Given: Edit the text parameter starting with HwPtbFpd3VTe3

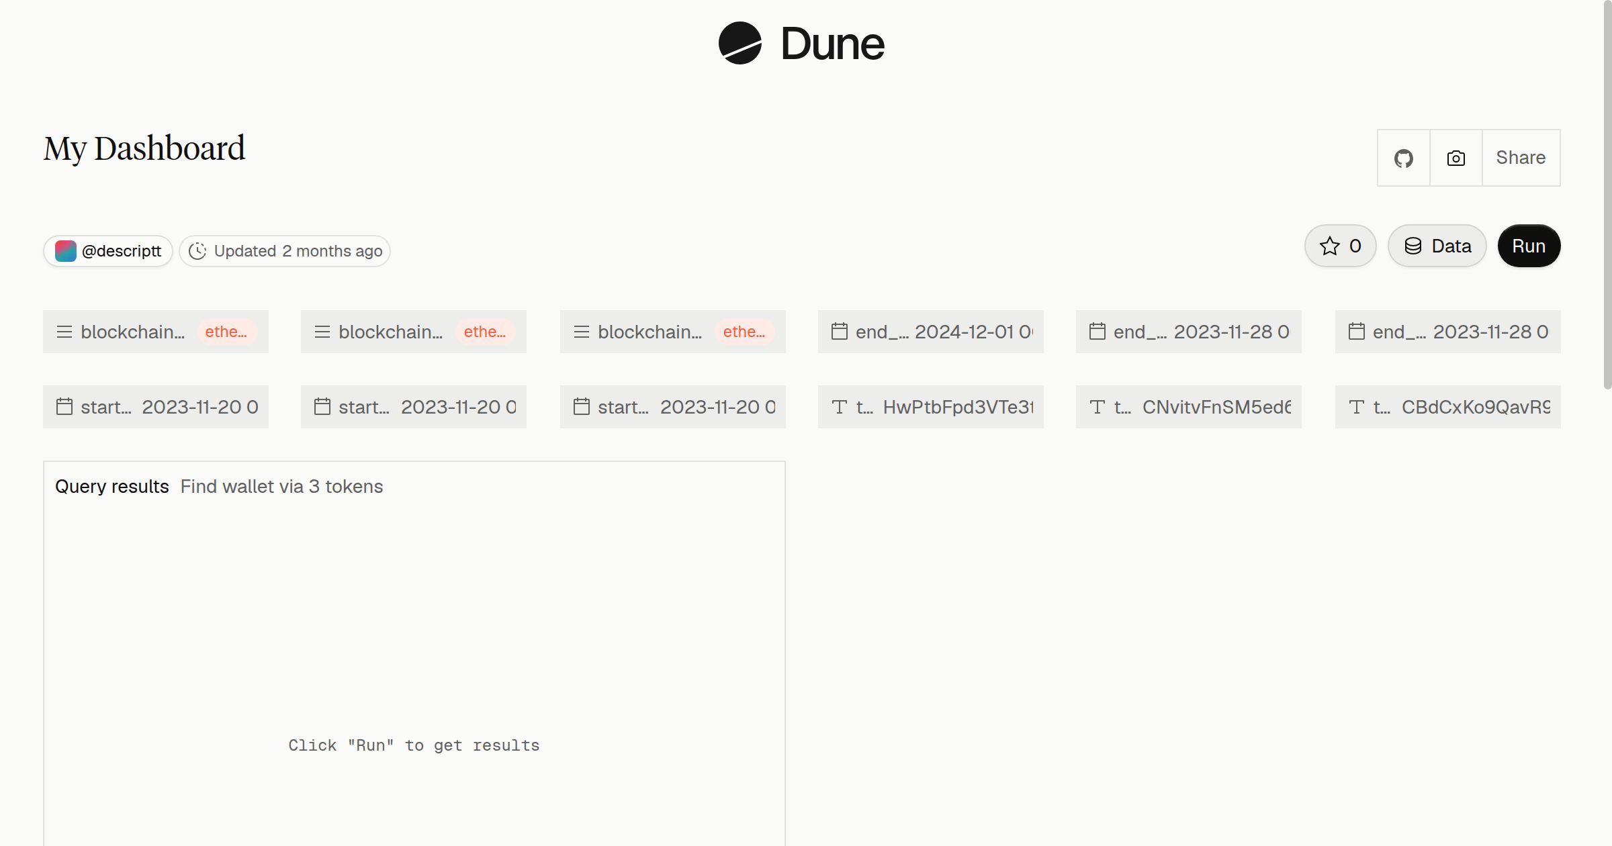Looking at the screenshot, I should 931,407.
